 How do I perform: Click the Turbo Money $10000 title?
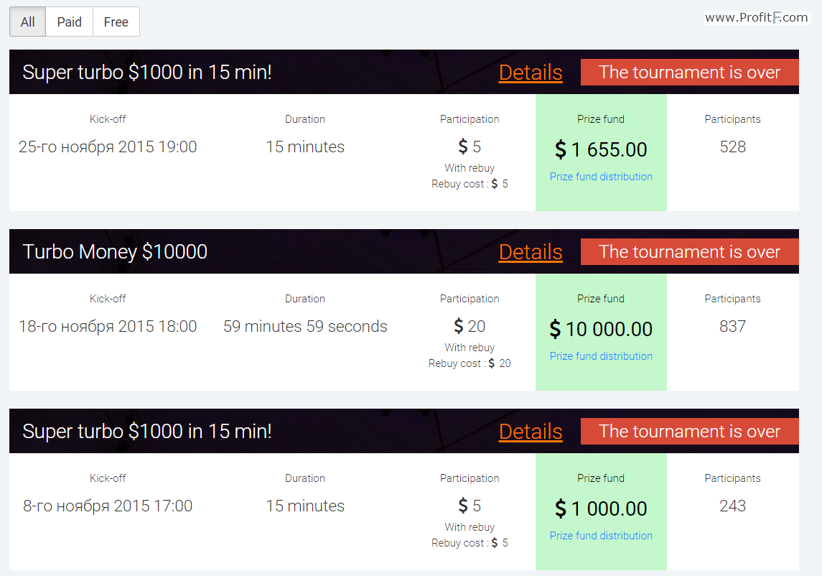(x=115, y=252)
